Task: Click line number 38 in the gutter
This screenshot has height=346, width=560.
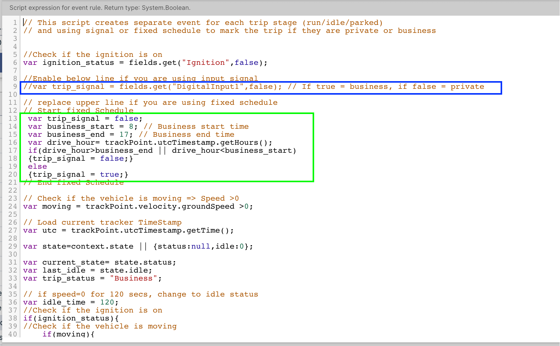Action: [x=13, y=318]
